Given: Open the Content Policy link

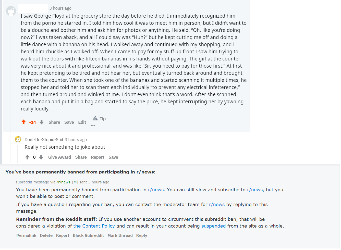Looking at the screenshot, I should click(94, 226).
